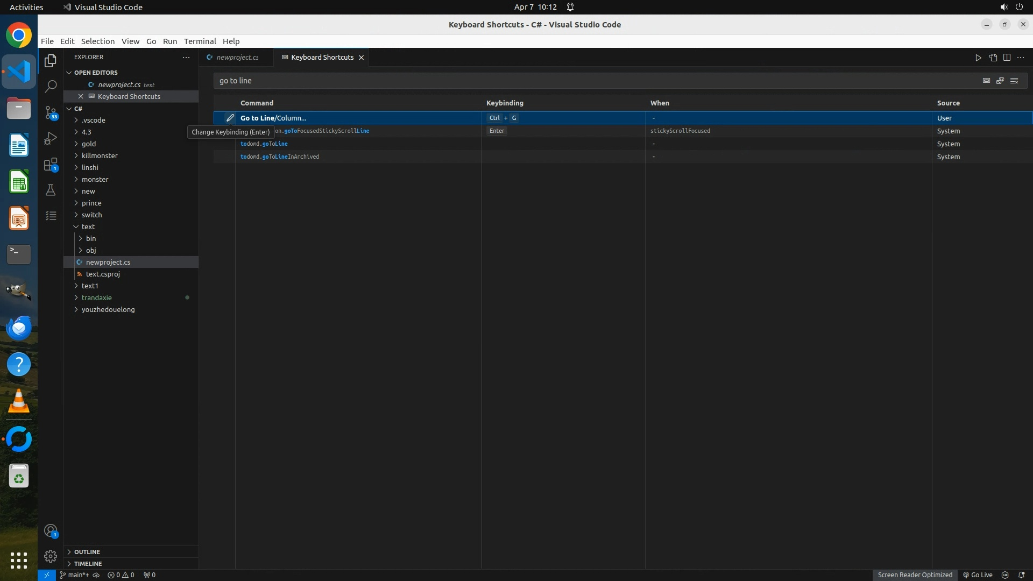Click the keybindings search input field
Viewport: 1033px width, 581px height.
click(592, 81)
